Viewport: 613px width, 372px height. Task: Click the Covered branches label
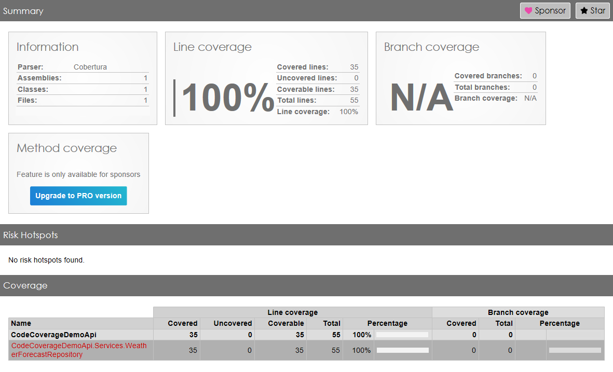tap(488, 76)
